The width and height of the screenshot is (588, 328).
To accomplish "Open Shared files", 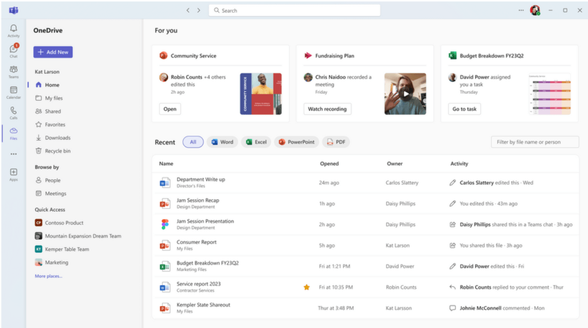I will tap(53, 111).
